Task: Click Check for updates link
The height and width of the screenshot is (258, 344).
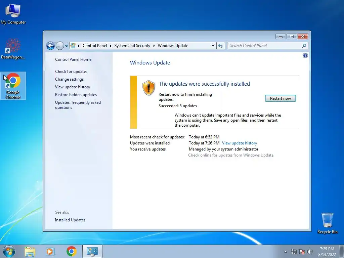Action: point(71,72)
